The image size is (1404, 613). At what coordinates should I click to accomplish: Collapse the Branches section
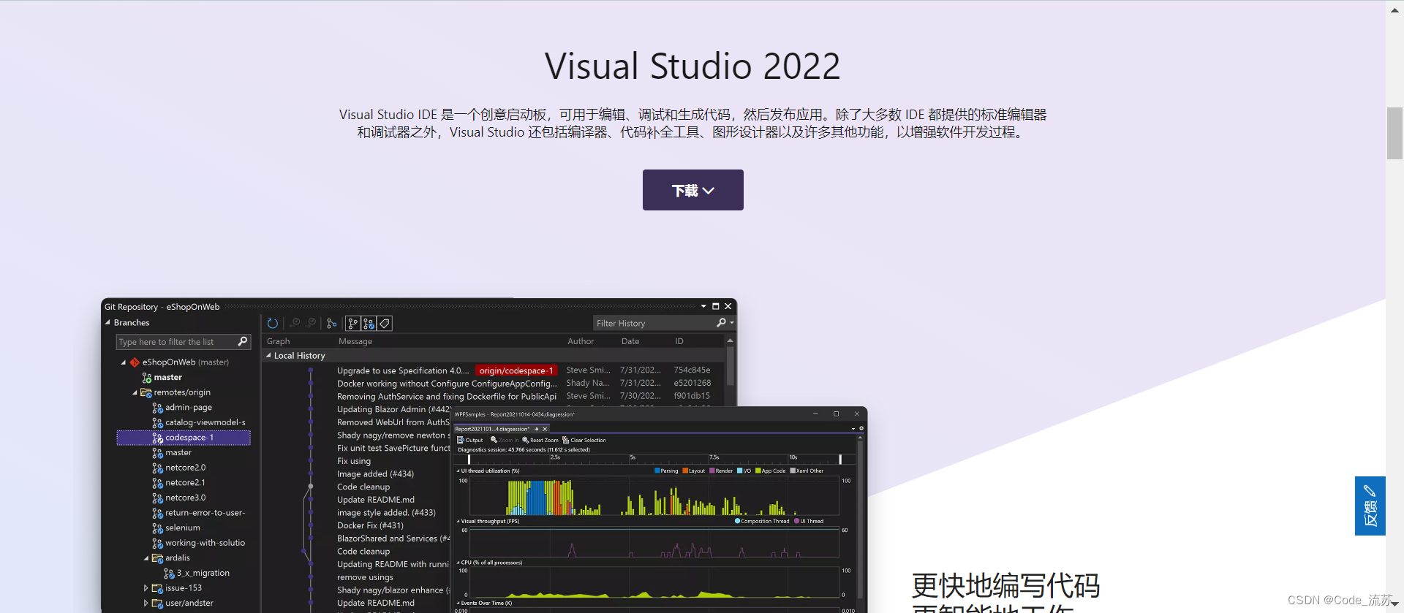[x=107, y=322]
